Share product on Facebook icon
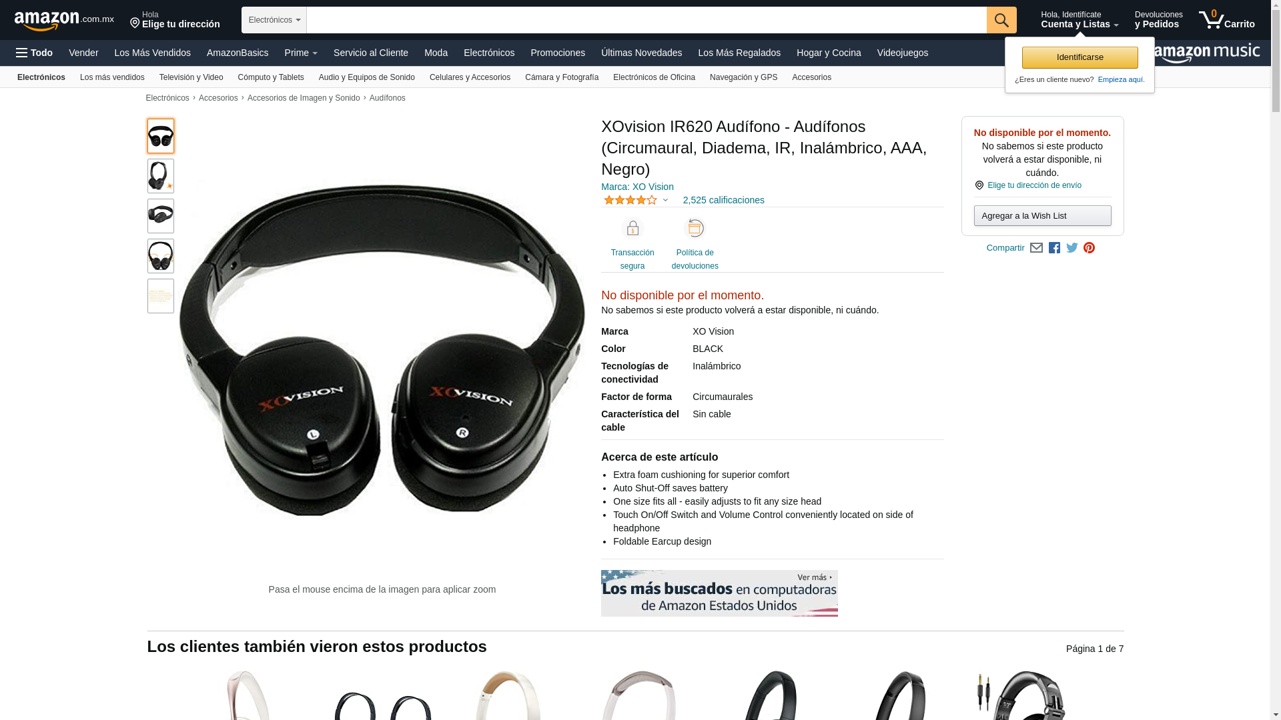This screenshot has width=1281, height=720. tap(1054, 248)
